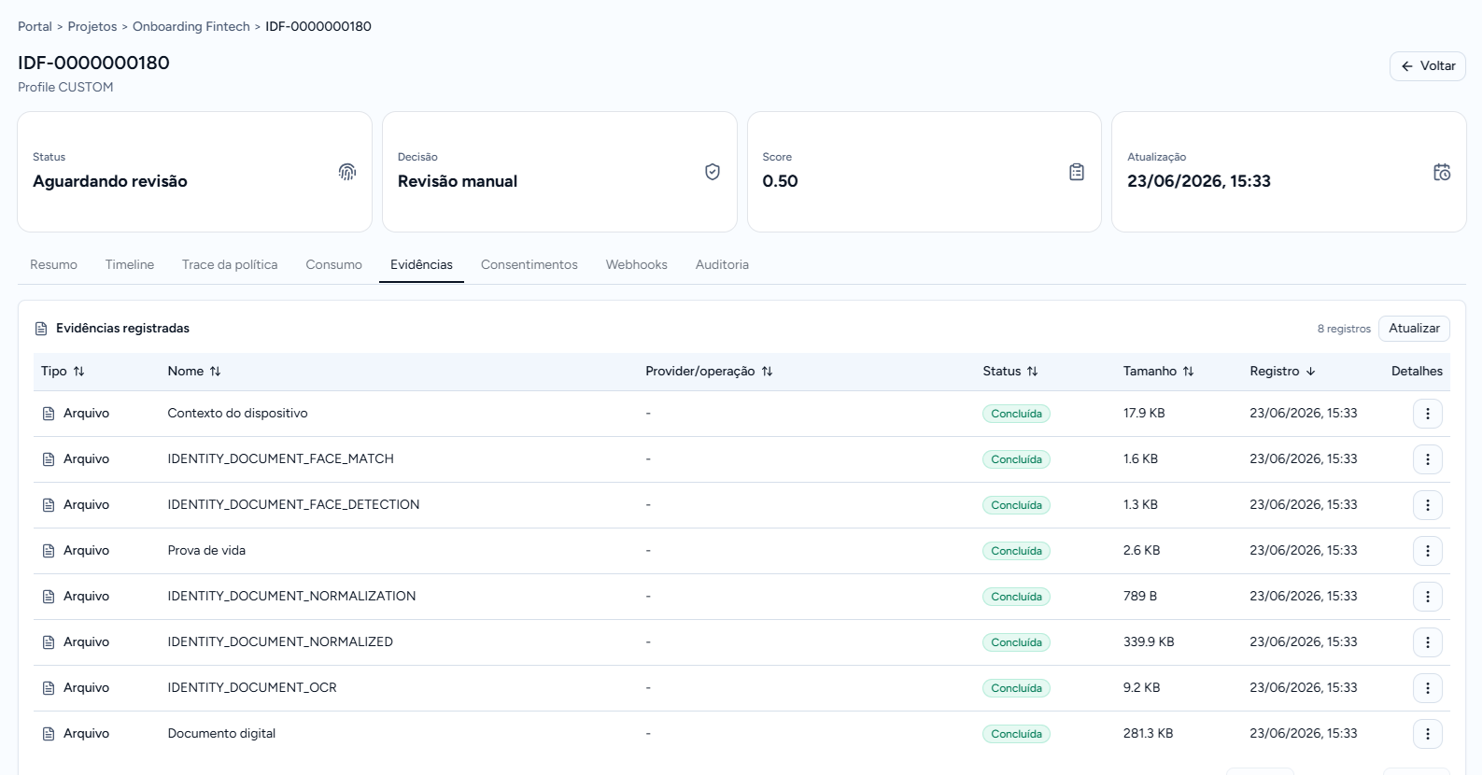This screenshot has height=775, width=1482.
Task: Click the Revisão manual decision value
Action: coord(458,181)
